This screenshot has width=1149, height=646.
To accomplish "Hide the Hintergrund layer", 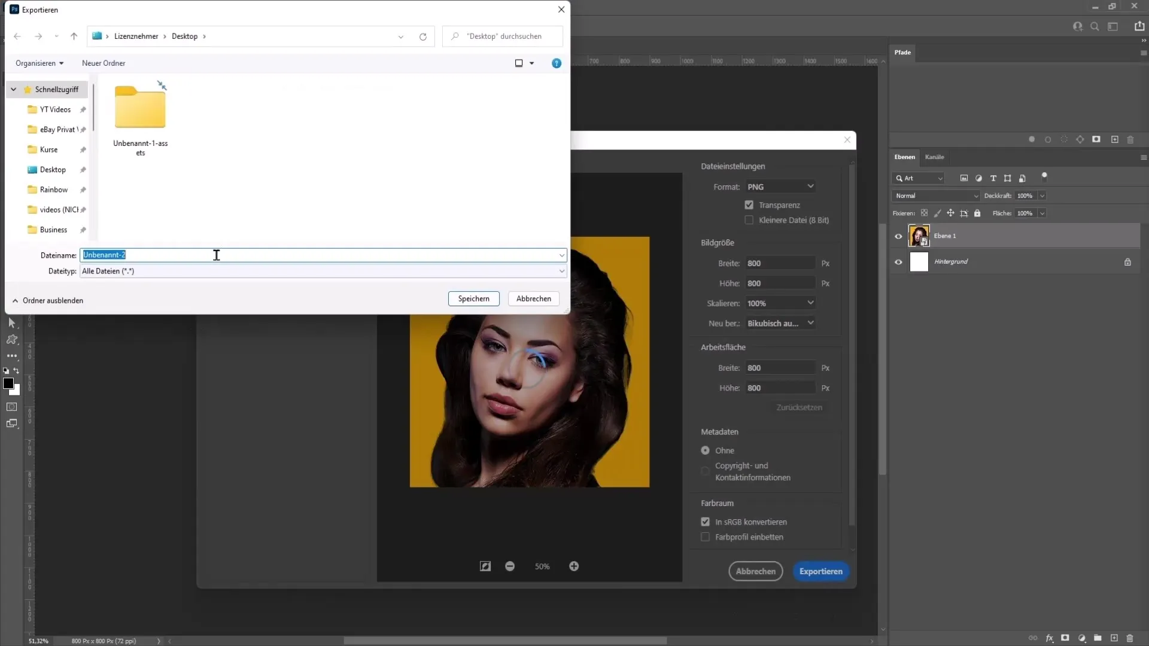I will coord(898,262).
